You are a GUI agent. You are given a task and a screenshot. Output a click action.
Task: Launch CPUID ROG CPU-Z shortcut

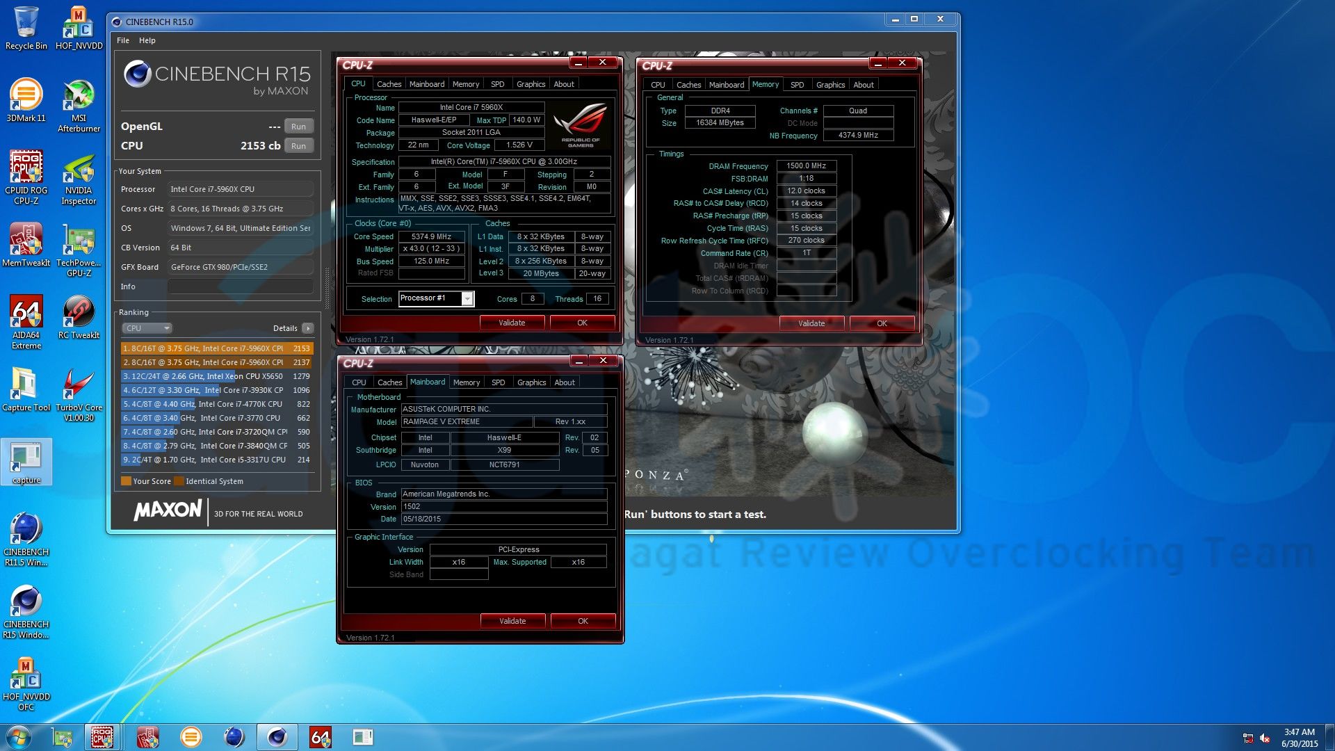(26, 178)
